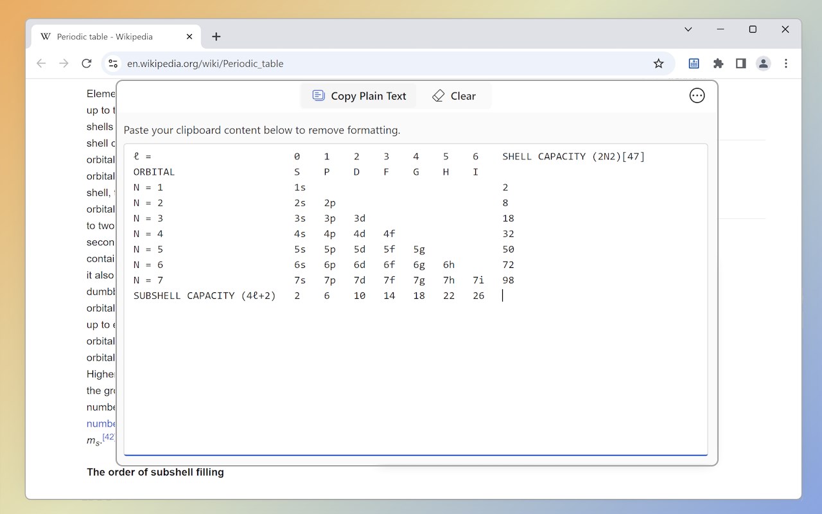Select the Periodic table - Wikipedia tab

pos(116,37)
